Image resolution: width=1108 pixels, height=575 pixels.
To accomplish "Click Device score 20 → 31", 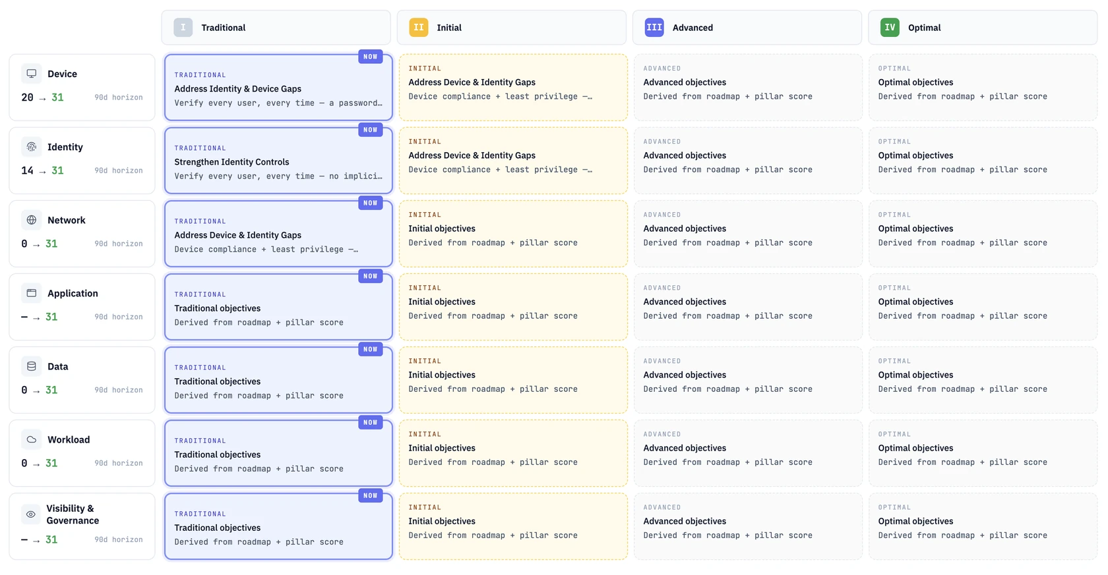I will [x=42, y=97].
